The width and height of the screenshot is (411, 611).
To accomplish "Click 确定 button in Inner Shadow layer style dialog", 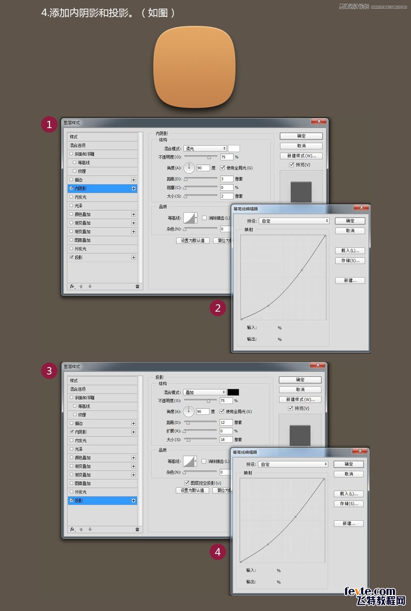I will coord(301,136).
